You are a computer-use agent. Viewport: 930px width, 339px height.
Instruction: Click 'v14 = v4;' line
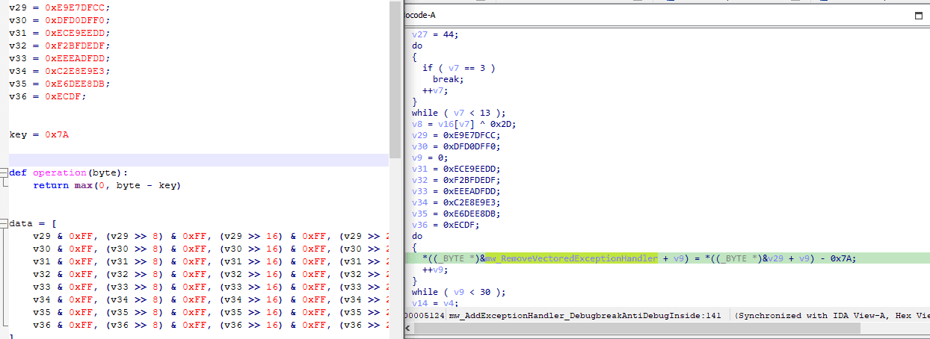434,303
